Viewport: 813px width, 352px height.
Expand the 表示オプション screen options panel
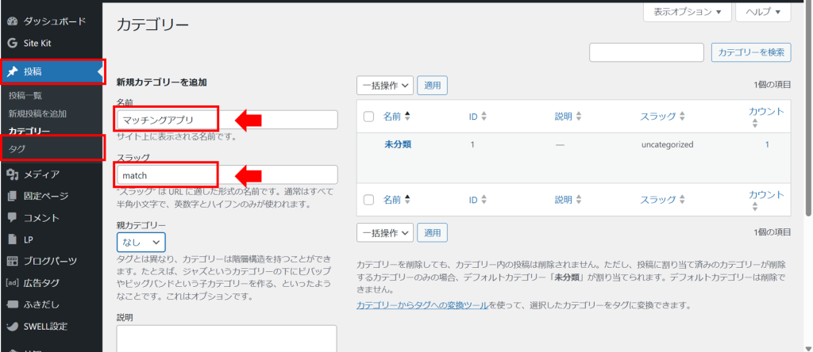(687, 13)
